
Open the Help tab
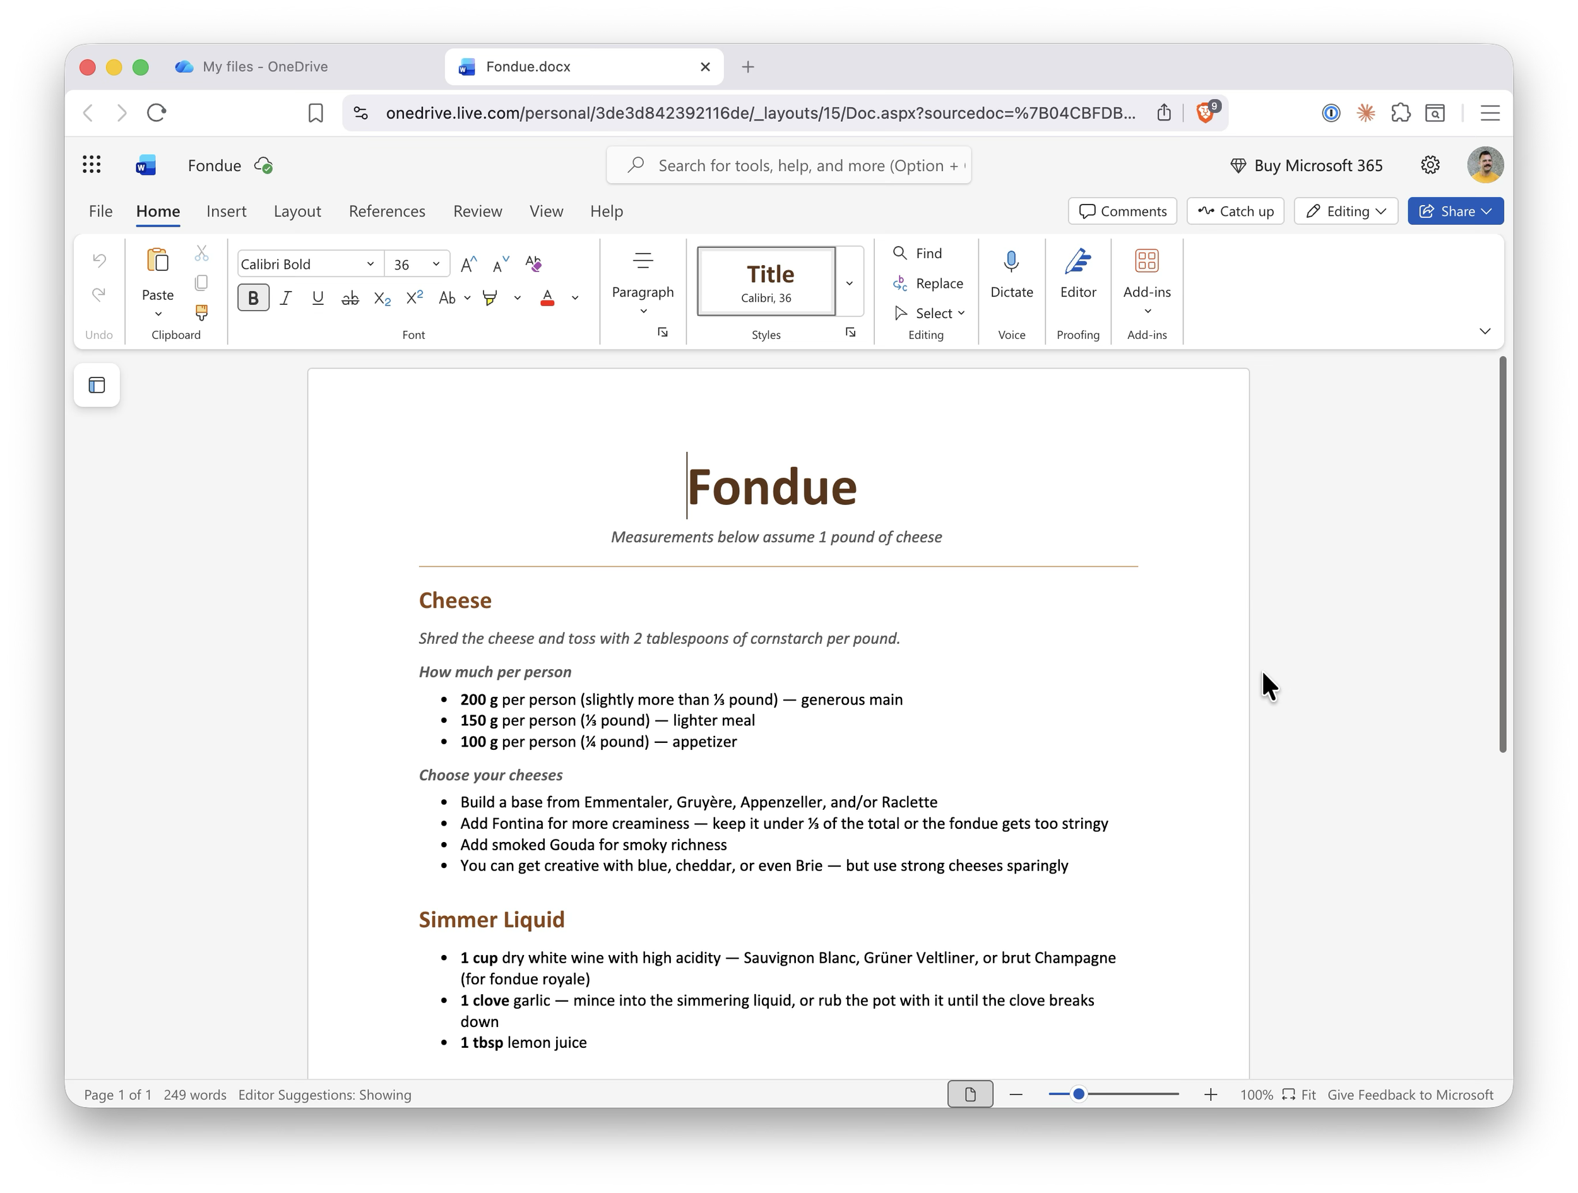click(607, 211)
